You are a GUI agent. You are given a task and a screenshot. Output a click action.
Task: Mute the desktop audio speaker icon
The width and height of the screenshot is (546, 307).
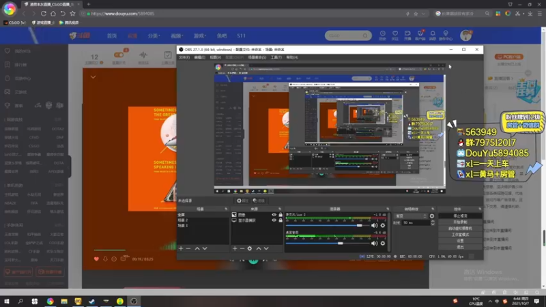click(374, 244)
